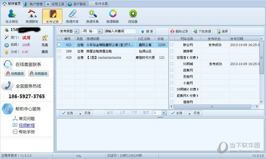This screenshot has width=266, height=159.
Task: Check the 百姓网 website checkbox
Action: 172,76
